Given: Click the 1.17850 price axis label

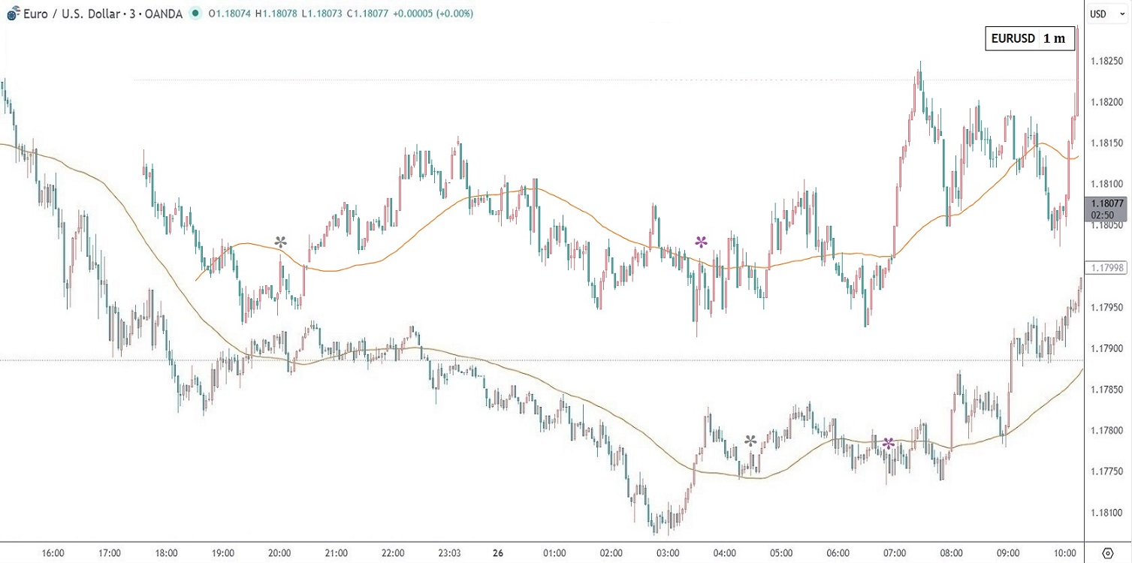Looking at the screenshot, I should 1107,390.
